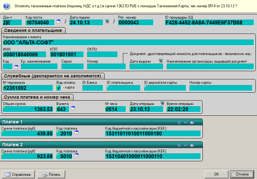Open calendar icon beside Дата операции

(162, 104)
